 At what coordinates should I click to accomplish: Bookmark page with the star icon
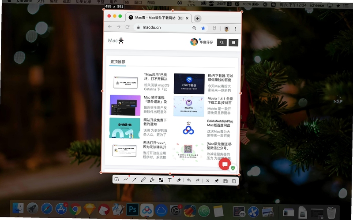coord(203,28)
